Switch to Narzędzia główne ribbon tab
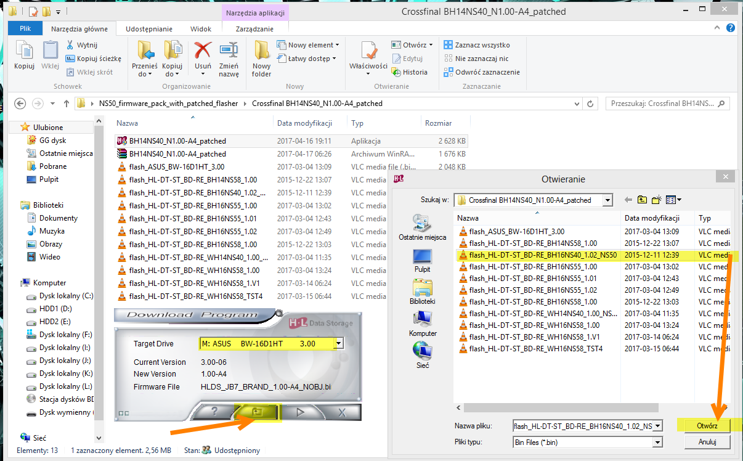The image size is (743, 461). 79,29
